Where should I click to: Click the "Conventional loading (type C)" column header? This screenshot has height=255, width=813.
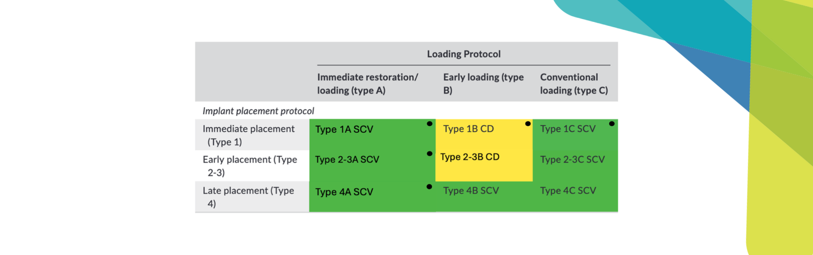(x=573, y=84)
